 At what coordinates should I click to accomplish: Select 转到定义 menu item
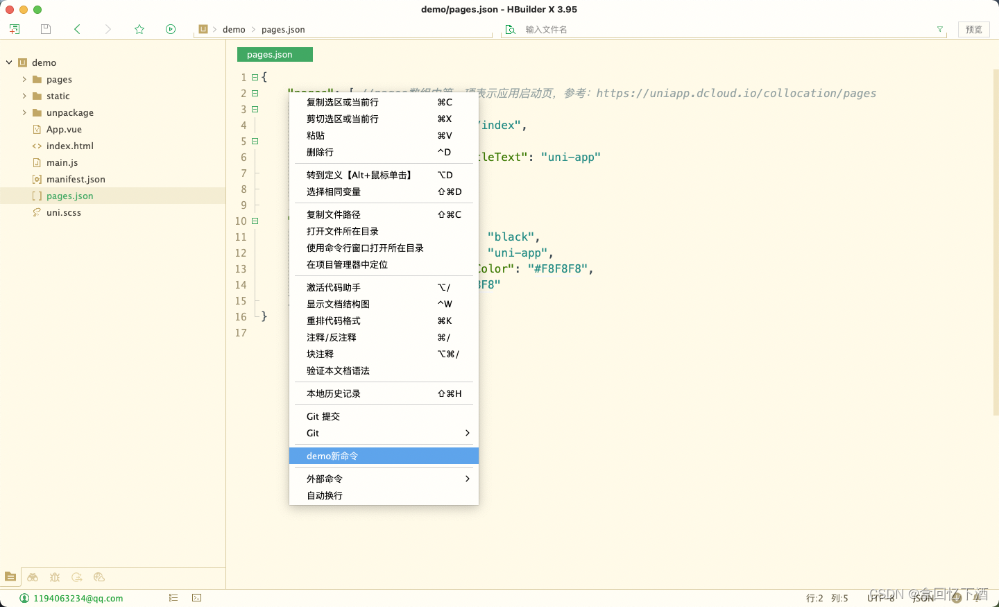point(384,175)
